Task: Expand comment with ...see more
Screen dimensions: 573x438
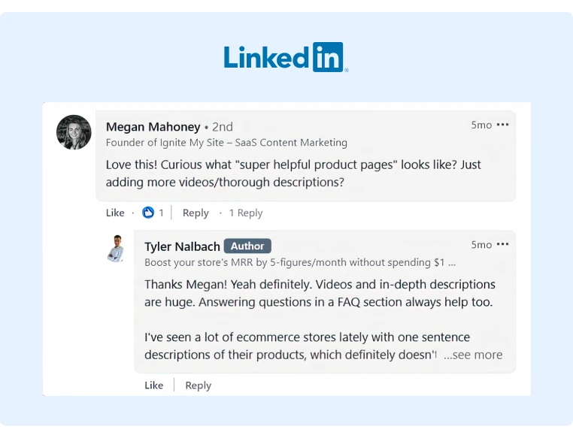Action: click(x=473, y=355)
